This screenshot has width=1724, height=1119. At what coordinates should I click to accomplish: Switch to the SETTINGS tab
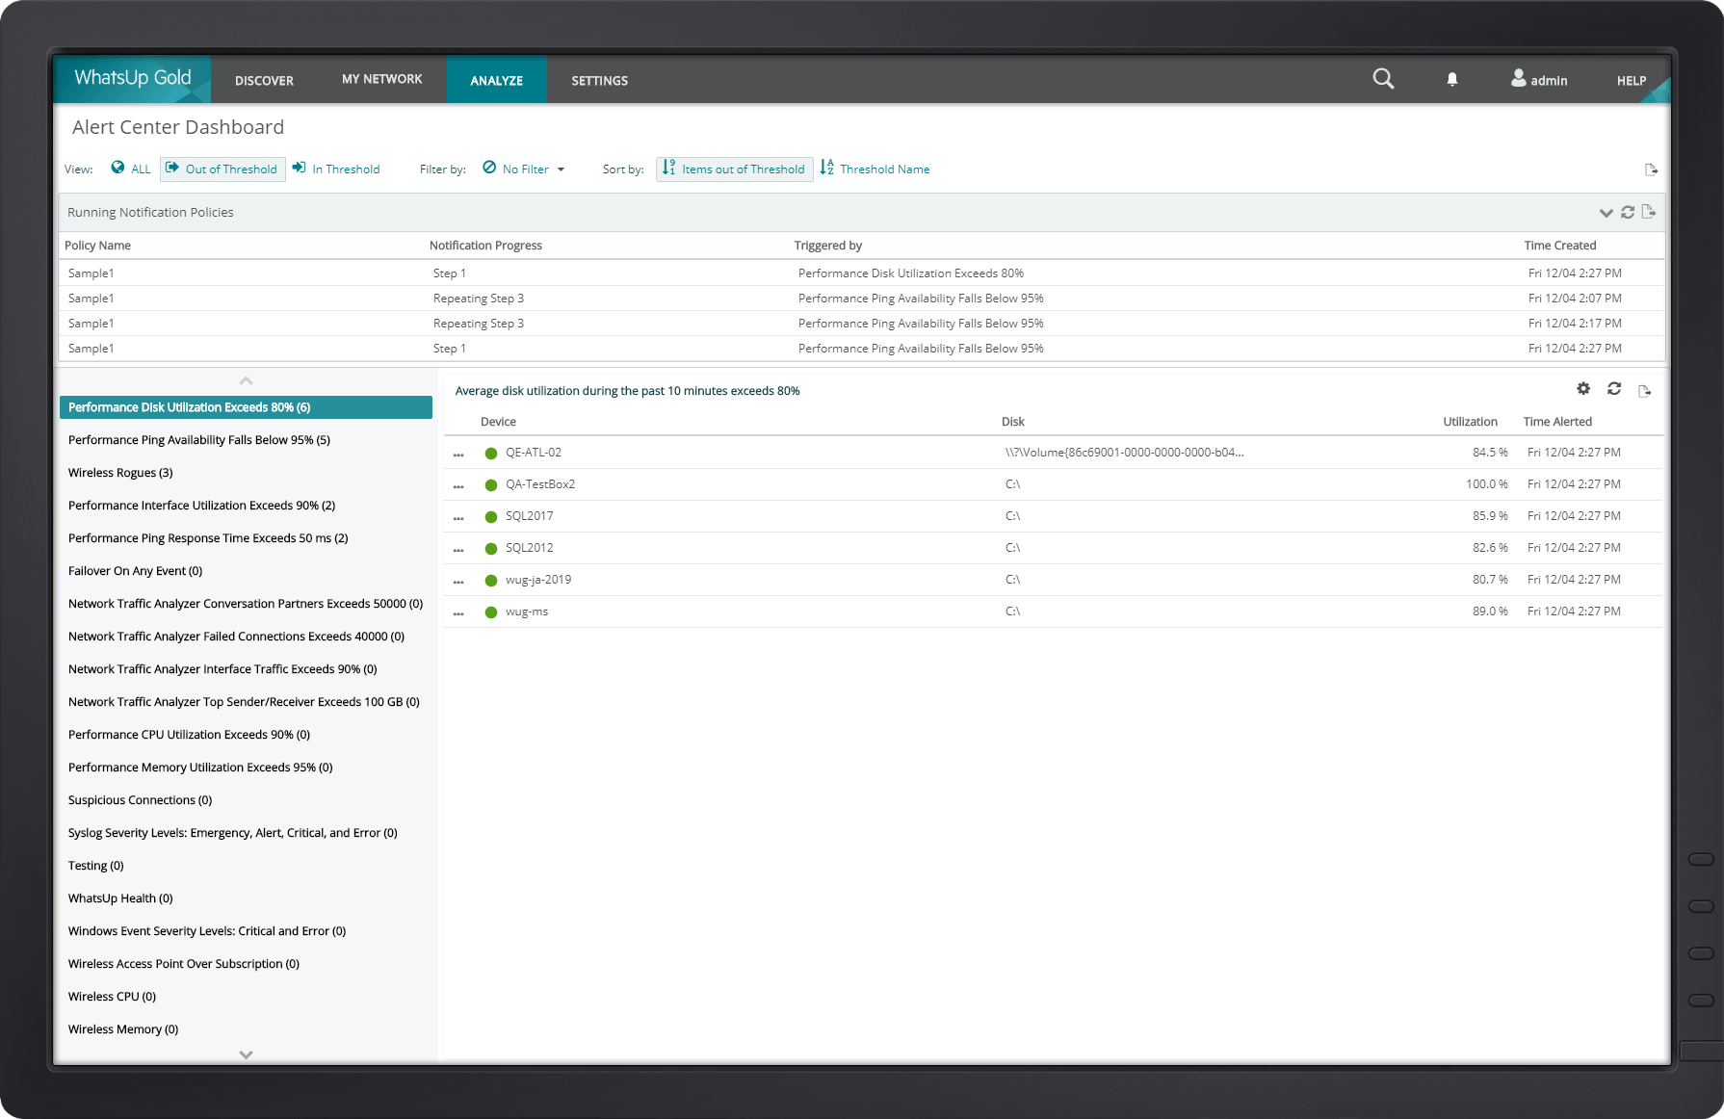tap(599, 80)
